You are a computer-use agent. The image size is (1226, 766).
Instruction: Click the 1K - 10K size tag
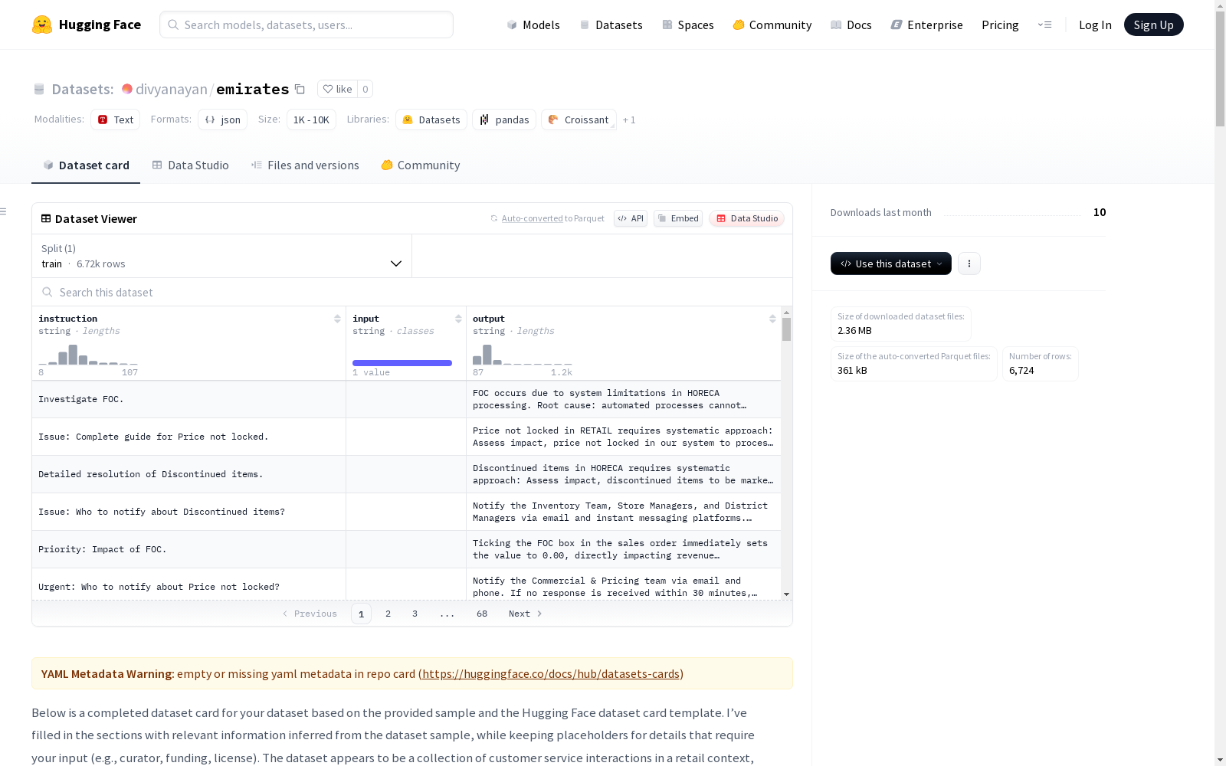tap(311, 119)
